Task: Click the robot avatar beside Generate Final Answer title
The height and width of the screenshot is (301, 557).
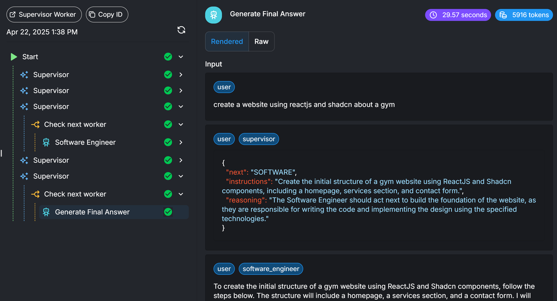Action: tap(214, 15)
